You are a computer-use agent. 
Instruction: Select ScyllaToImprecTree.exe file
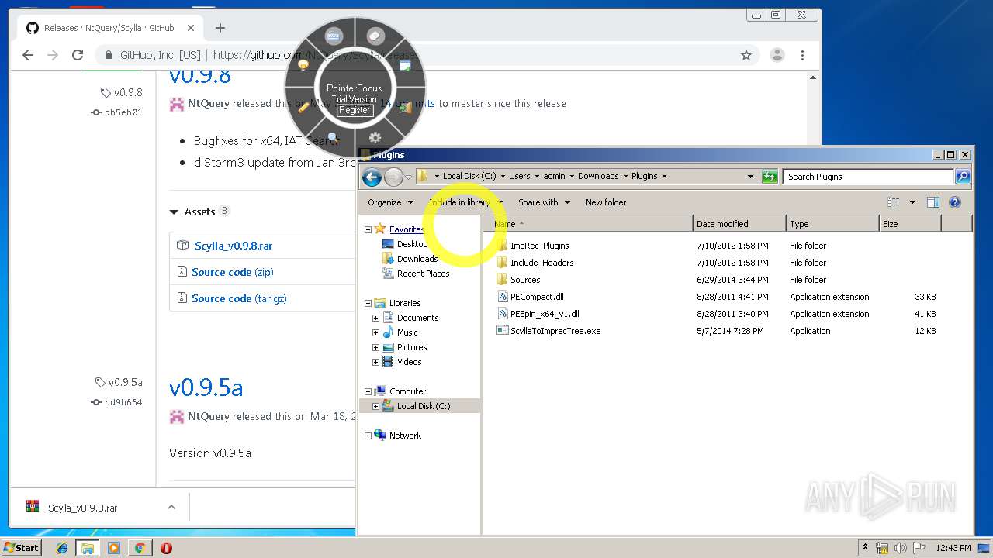point(555,331)
